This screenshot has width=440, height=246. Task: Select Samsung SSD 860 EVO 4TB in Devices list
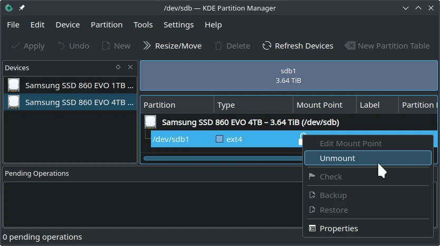pyautogui.click(x=79, y=102)
